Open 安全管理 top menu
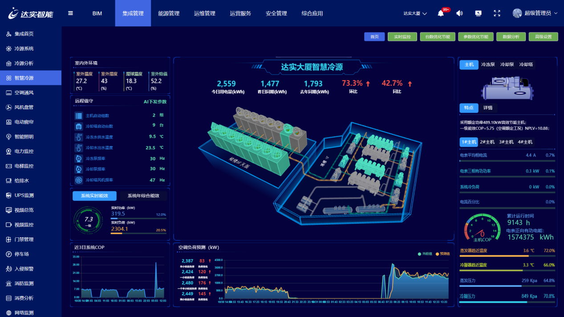This screenshot has height=317, width=564. [276, 13]
